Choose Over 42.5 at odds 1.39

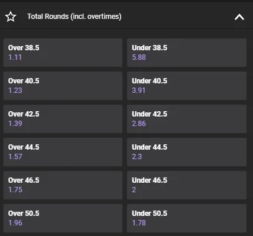click(x=63, y=119)
